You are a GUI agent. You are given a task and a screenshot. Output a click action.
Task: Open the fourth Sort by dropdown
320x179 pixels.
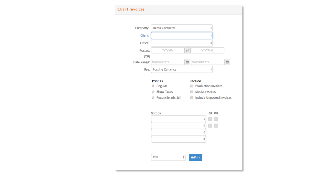point(178,139)
